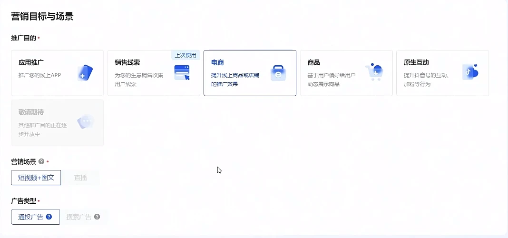Click the 原生互动 music note heart icon
This screenshot has height=238, width=508.
pyautogui.click(x=470, y=72)
